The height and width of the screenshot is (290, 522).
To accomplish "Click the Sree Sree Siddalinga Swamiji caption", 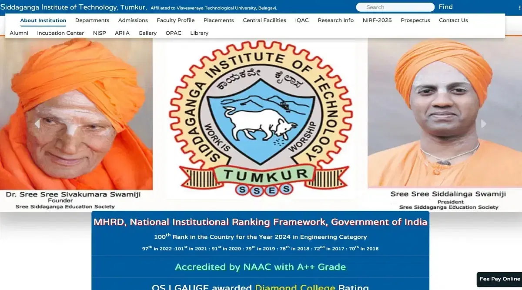I will pyautogui.click(x=448, y=194).
